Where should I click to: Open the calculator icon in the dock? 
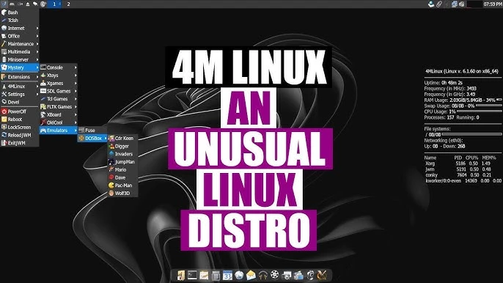click(216, 275)
